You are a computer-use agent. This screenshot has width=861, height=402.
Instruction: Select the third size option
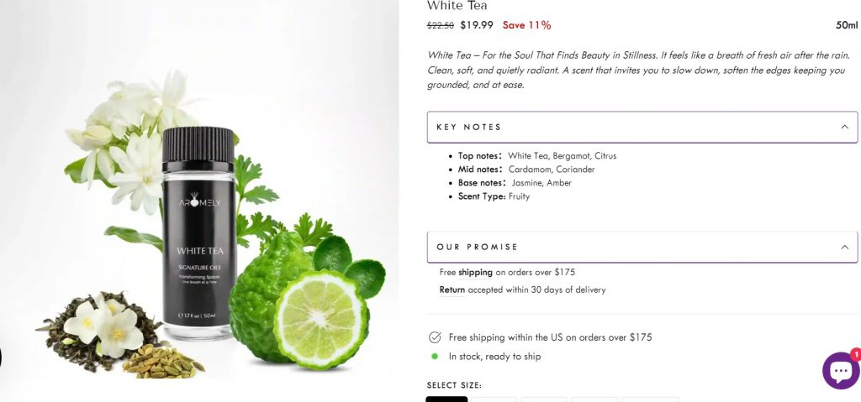[x=544, y=399]
